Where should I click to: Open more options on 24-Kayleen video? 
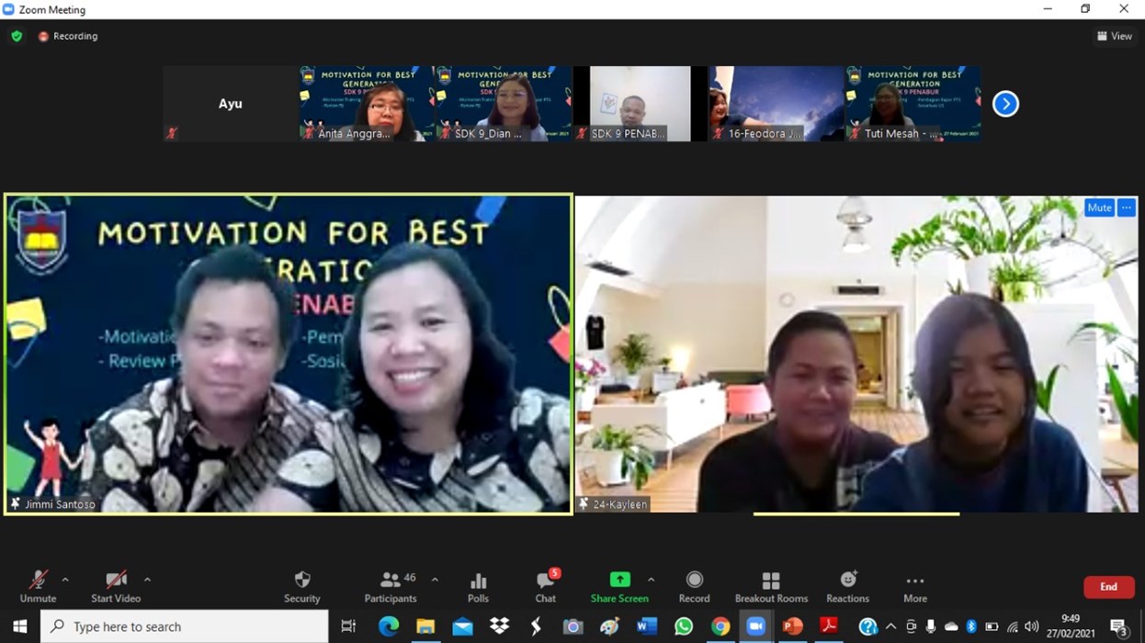[1127, 208]
